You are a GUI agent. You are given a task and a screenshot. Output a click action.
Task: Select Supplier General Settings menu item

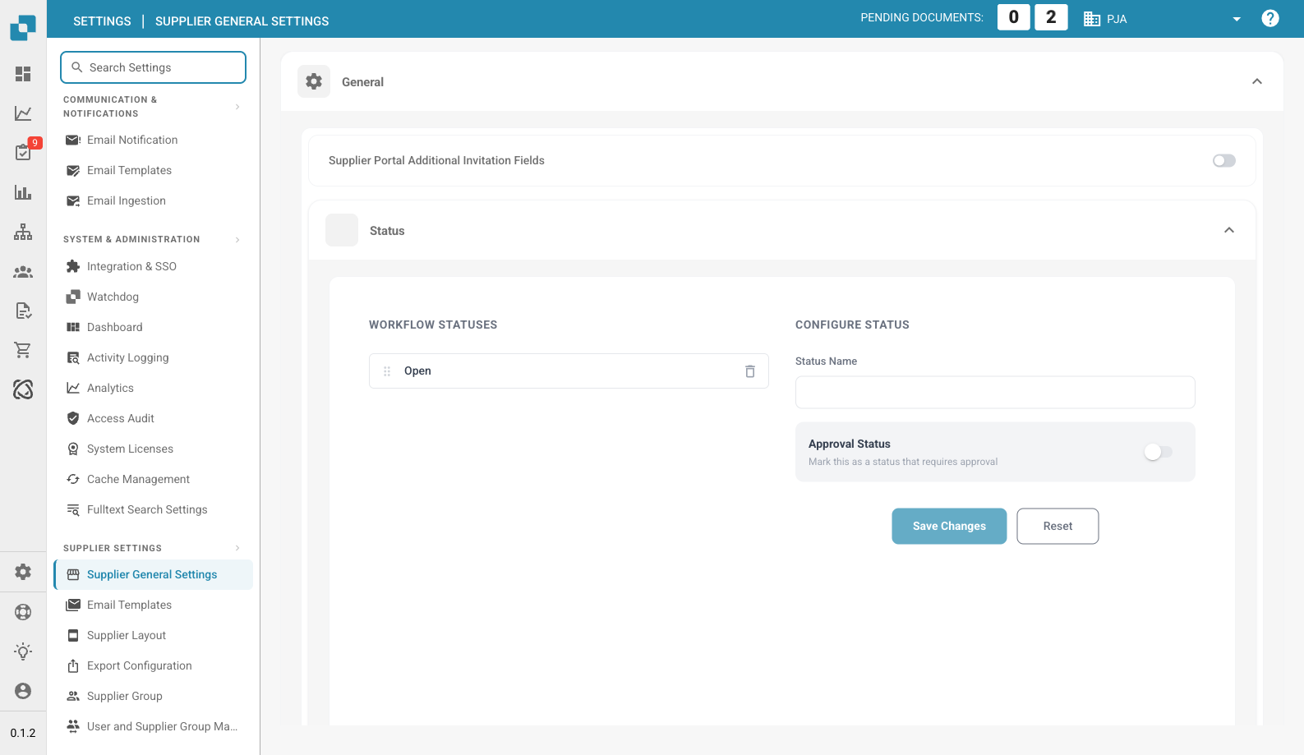[153, 574]
